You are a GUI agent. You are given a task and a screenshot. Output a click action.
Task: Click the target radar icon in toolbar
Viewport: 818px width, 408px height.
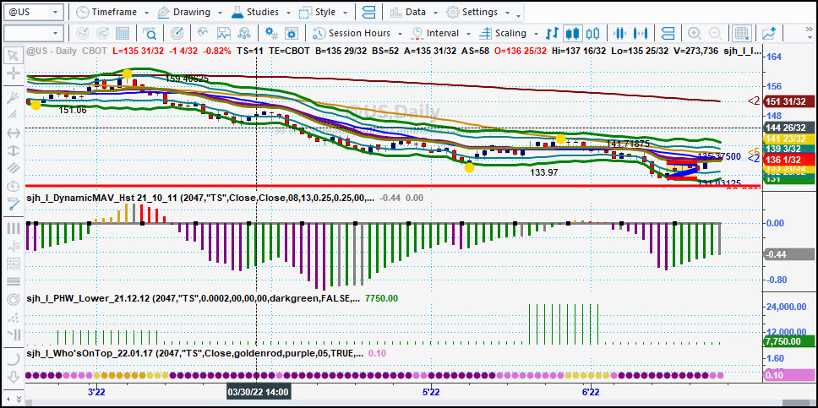[x=177, y=34]
